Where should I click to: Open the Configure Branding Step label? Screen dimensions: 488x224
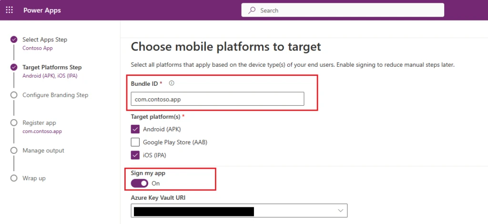(x=55, y=95)
